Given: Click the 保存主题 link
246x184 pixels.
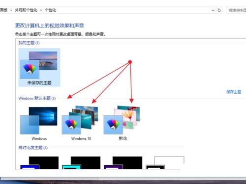Looking at the screenshot, I should 234,92.
